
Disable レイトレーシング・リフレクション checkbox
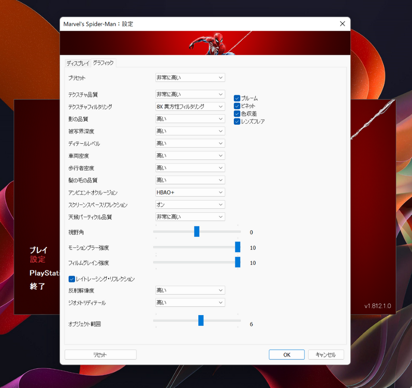pos(72,279)
